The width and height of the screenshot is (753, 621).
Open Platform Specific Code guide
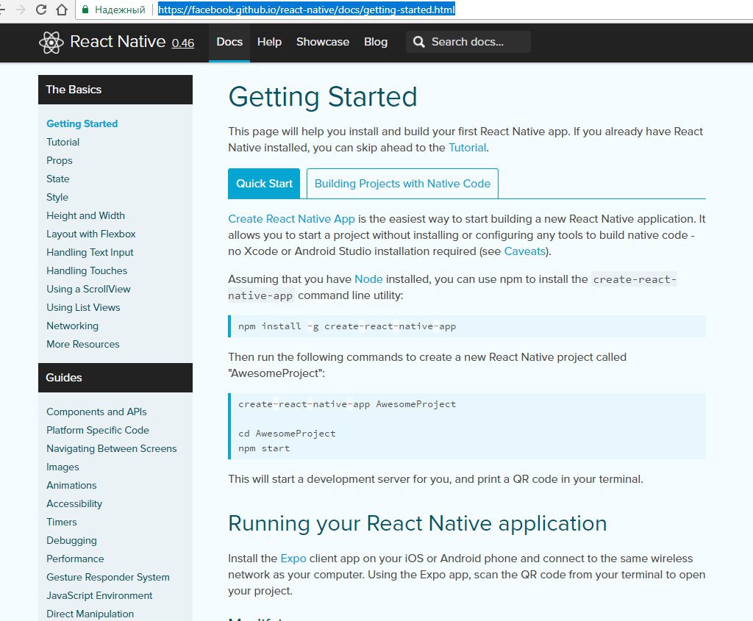[x=98, y=430]
